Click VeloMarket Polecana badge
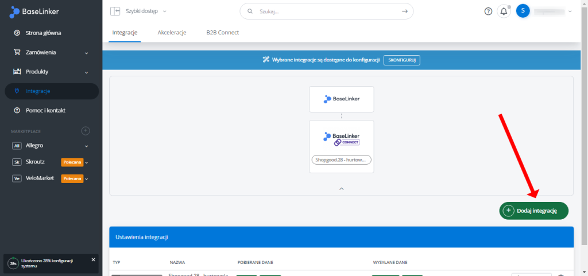Viewport: 588px width, 276px height. click(x=72, y=178)
